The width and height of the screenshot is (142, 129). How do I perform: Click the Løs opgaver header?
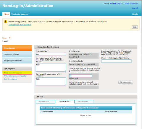pyautogui.click(x=17, y=68)
